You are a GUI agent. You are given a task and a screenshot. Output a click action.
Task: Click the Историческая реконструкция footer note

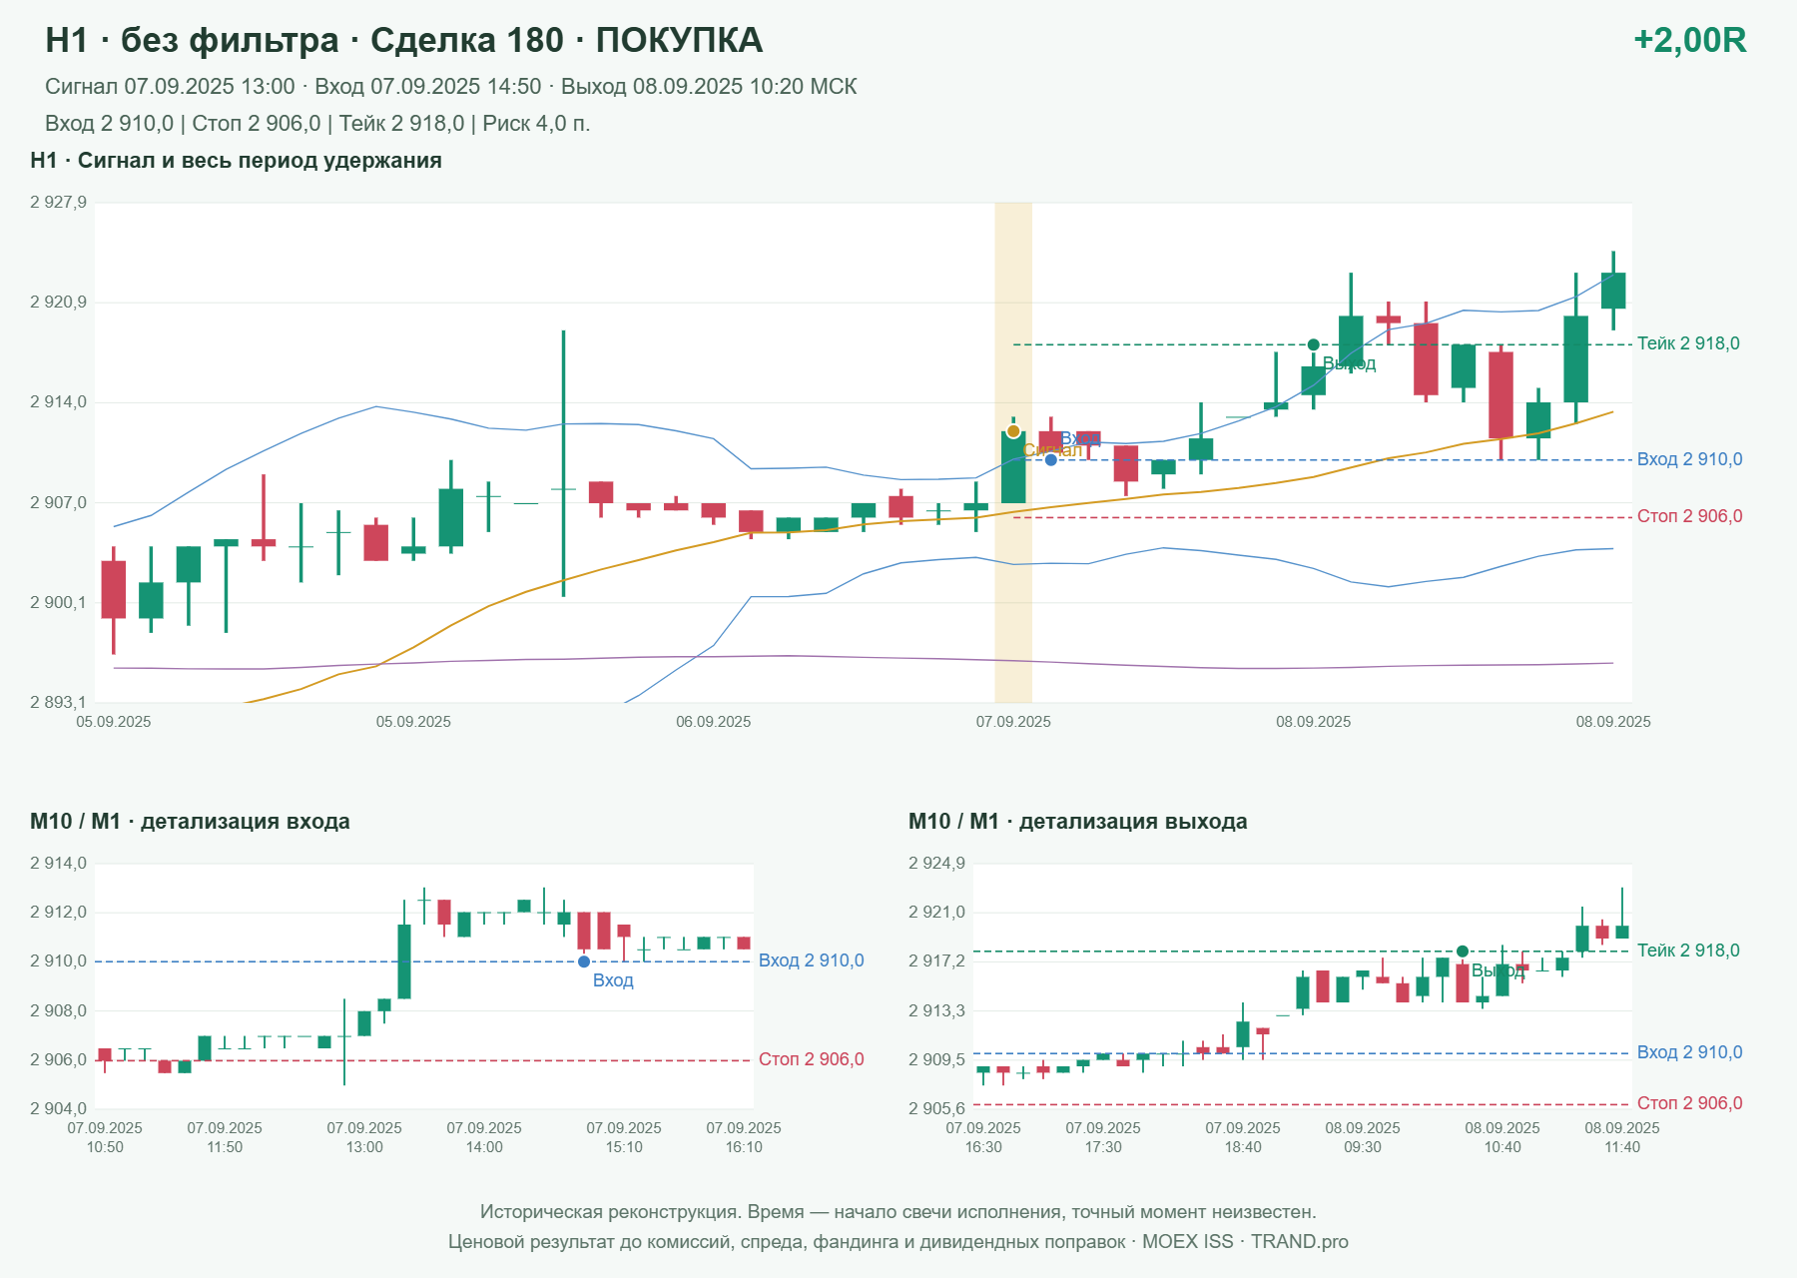(898, 1212)
